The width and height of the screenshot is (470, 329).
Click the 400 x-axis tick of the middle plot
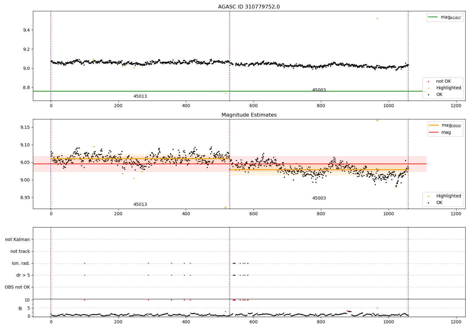click(x=186, y=214)
